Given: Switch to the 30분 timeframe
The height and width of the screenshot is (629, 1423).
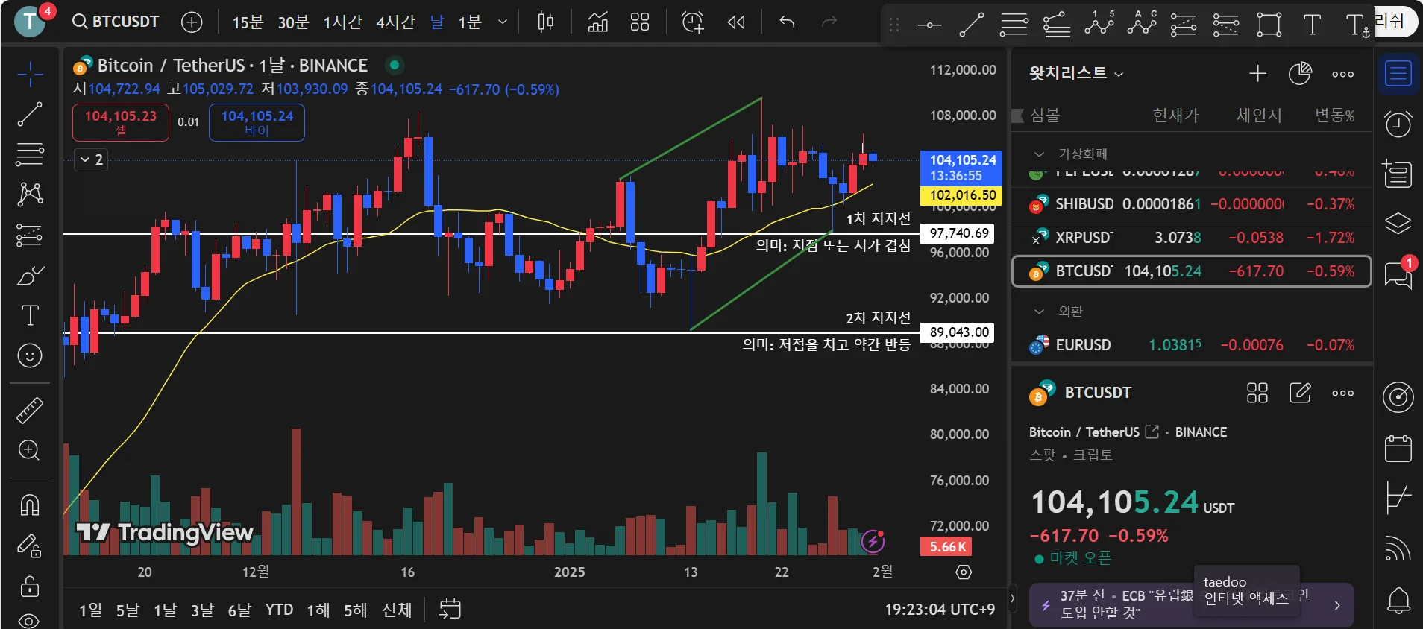Looking at the screenshot, I should tap(293, 22).
